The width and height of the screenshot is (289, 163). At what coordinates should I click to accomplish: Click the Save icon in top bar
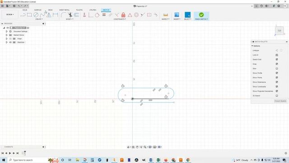14,6
